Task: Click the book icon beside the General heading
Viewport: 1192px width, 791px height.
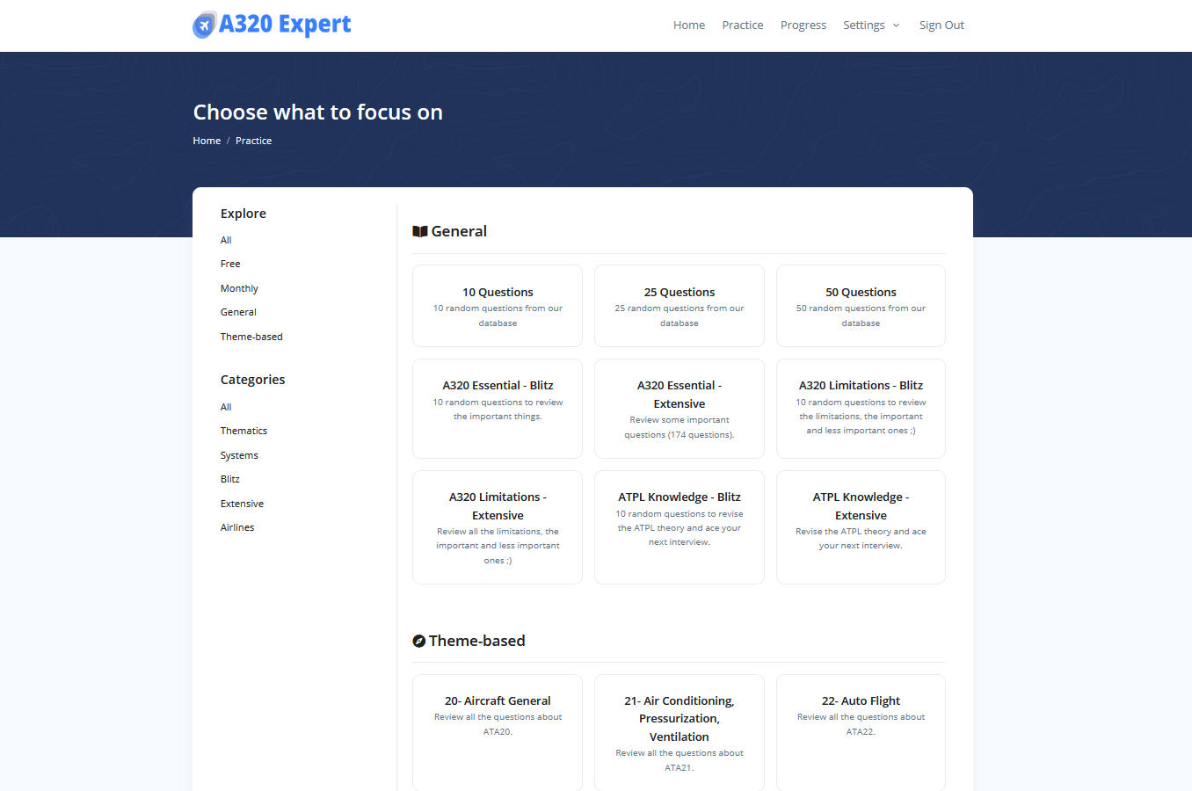Action: (x=420, y=230)
